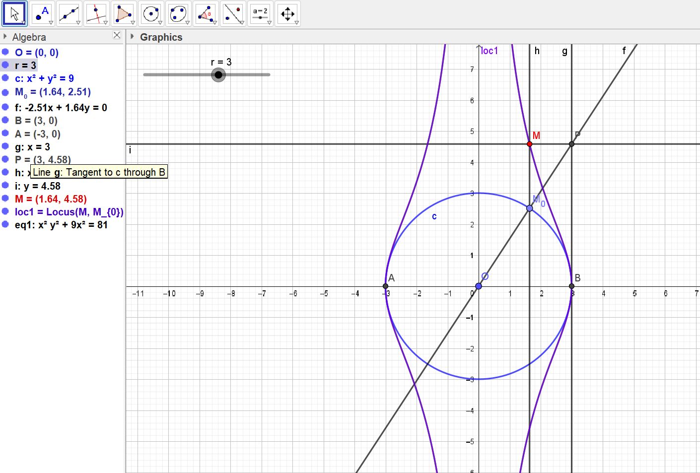Click the r = 3 slider handle
This screenshot has width=700, height=473.
pos(218,75)
